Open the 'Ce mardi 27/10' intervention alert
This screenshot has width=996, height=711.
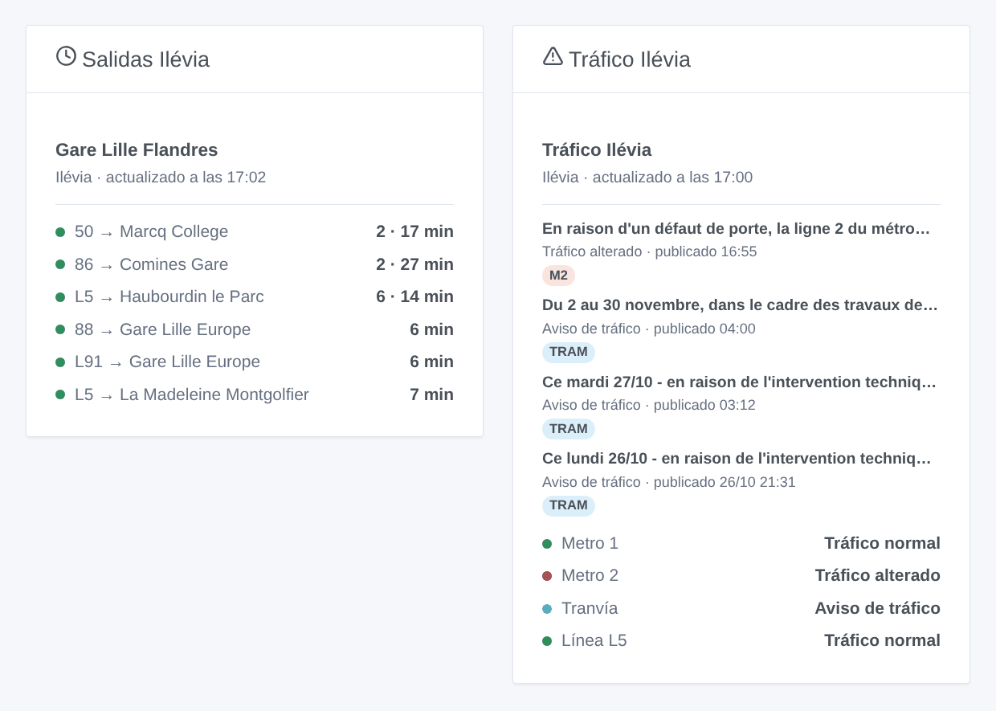(x=739, y=382)
